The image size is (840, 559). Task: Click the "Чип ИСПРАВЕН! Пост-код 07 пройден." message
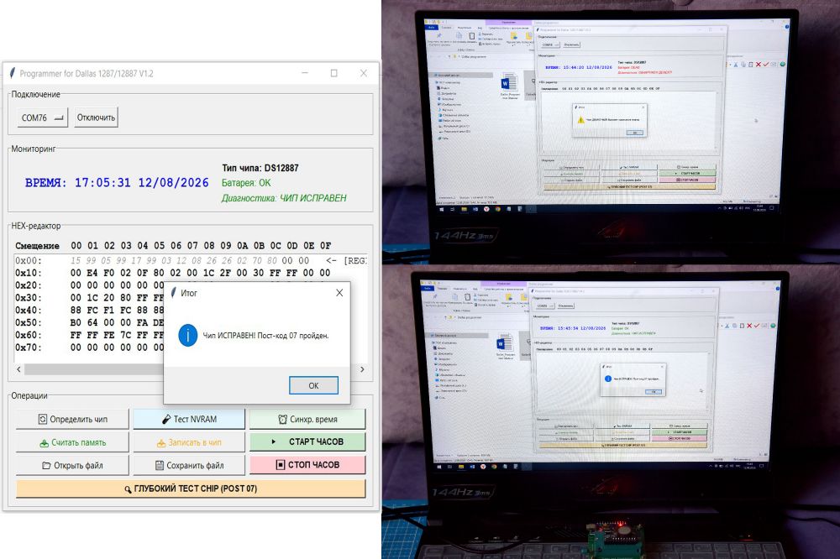265,336
